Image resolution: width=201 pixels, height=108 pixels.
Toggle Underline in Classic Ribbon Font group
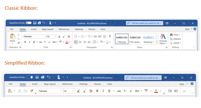click(34, 42)
